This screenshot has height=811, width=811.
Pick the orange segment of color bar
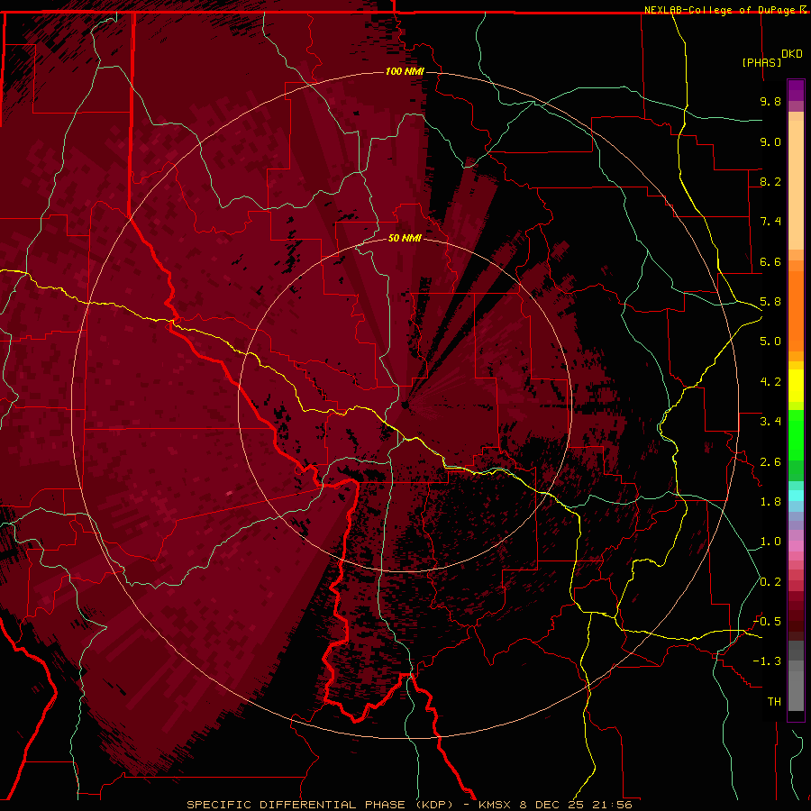coord(796,310)
